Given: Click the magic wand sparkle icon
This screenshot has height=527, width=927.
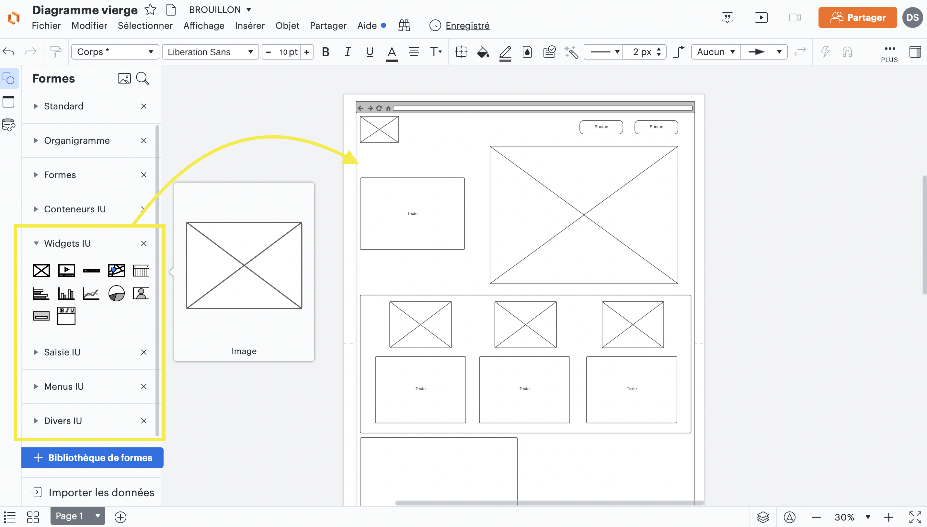Looking at the screenshot, I should (571, 52).
